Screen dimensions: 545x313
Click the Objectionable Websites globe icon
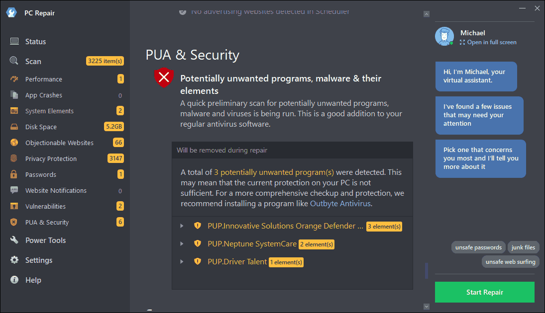pos(14,143)
